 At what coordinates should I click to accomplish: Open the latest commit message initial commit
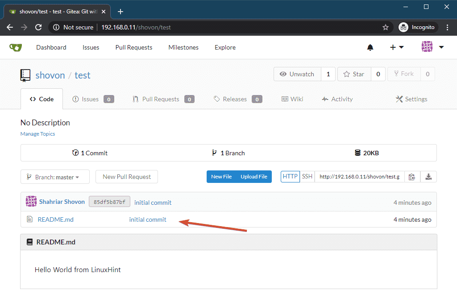point(153,203)
